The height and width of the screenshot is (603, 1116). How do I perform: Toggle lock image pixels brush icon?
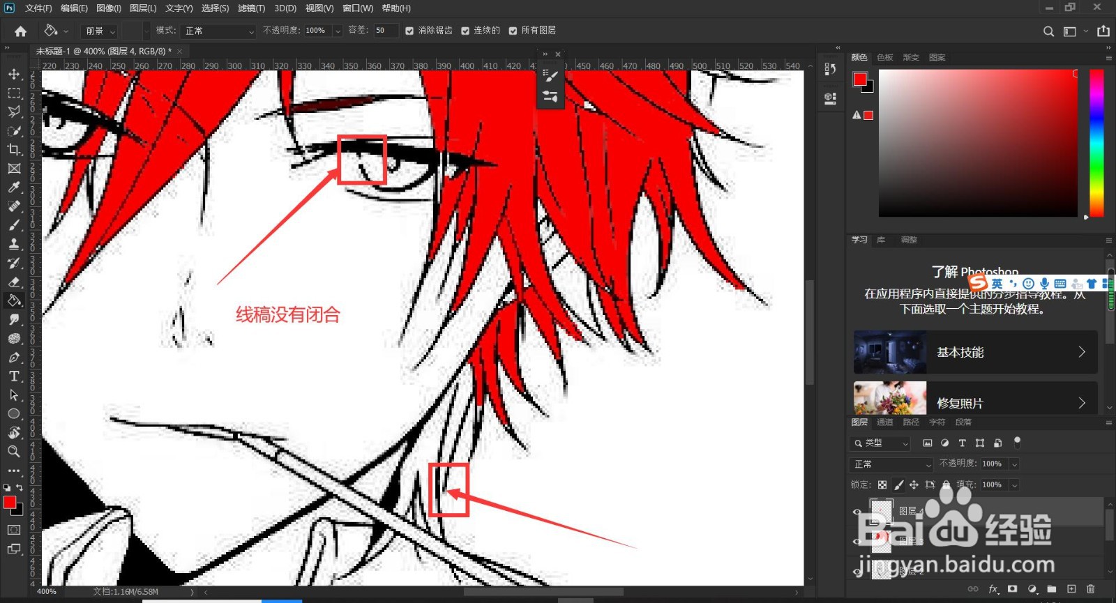coord(898,484)
